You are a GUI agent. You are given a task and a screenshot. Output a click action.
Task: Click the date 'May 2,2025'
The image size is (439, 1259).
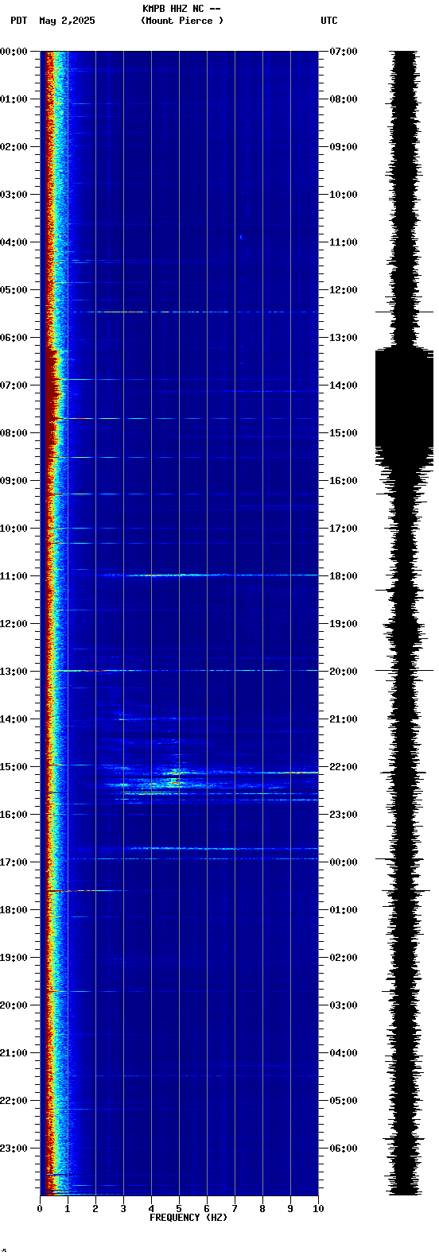[67, 21]
